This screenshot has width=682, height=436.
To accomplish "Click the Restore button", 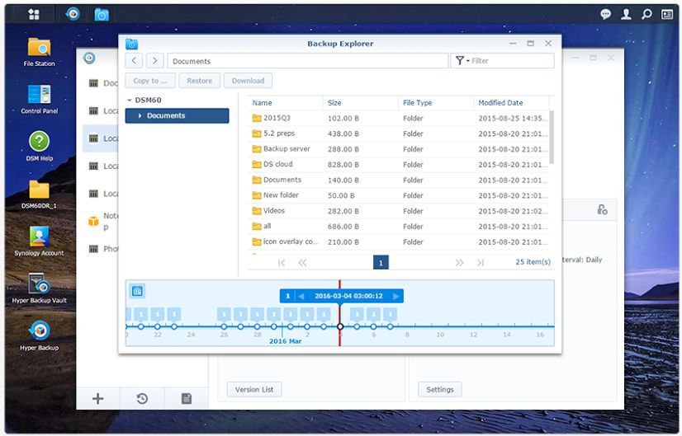I will 200,81.
